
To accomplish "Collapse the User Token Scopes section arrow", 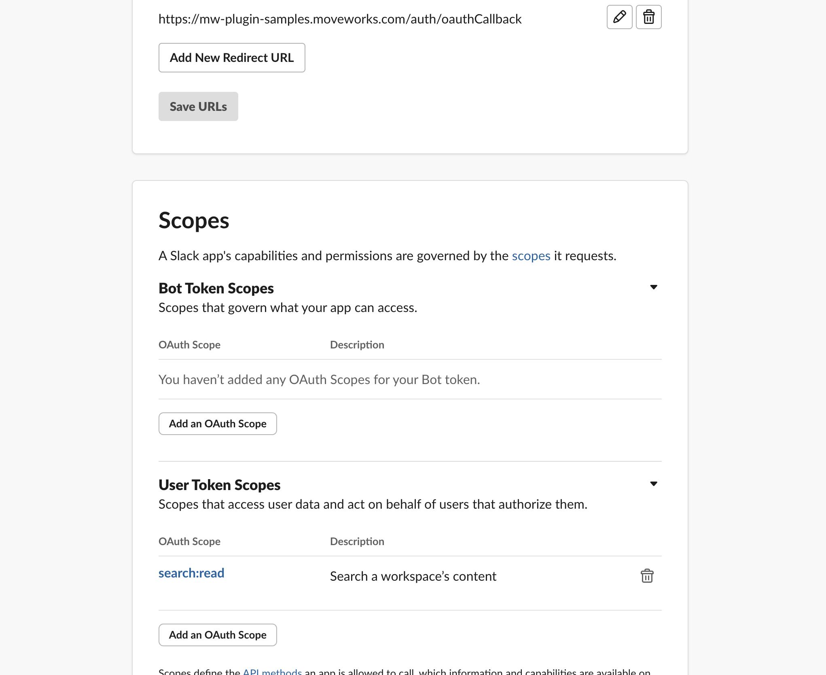I will pyautogui.click(x=653, y=484).
